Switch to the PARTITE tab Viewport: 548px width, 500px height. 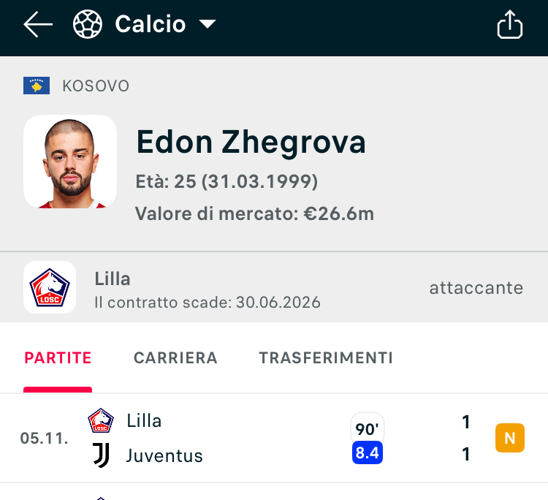58,358
